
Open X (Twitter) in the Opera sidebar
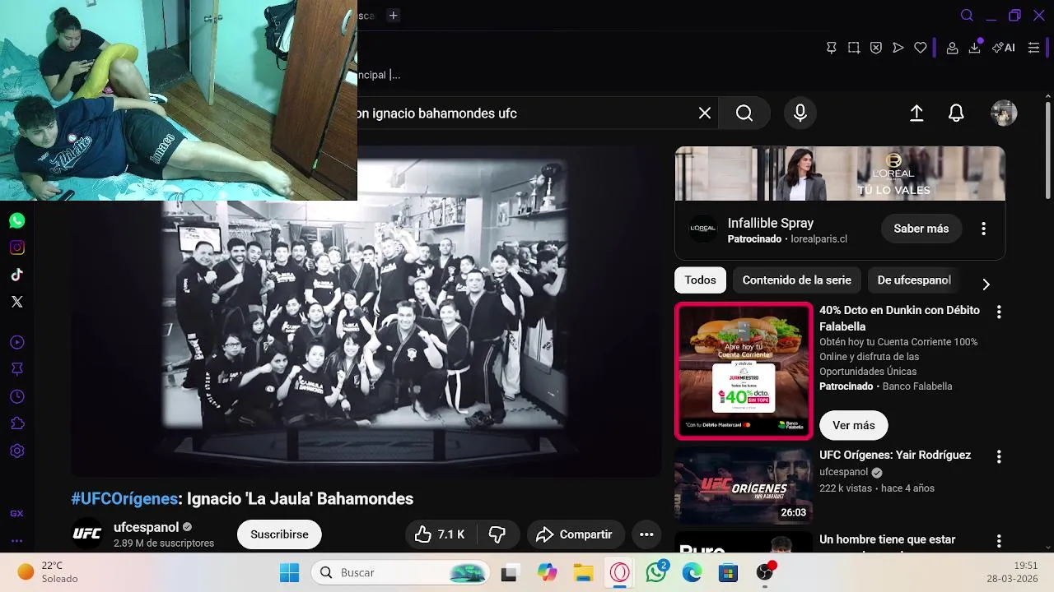point(17,302)
